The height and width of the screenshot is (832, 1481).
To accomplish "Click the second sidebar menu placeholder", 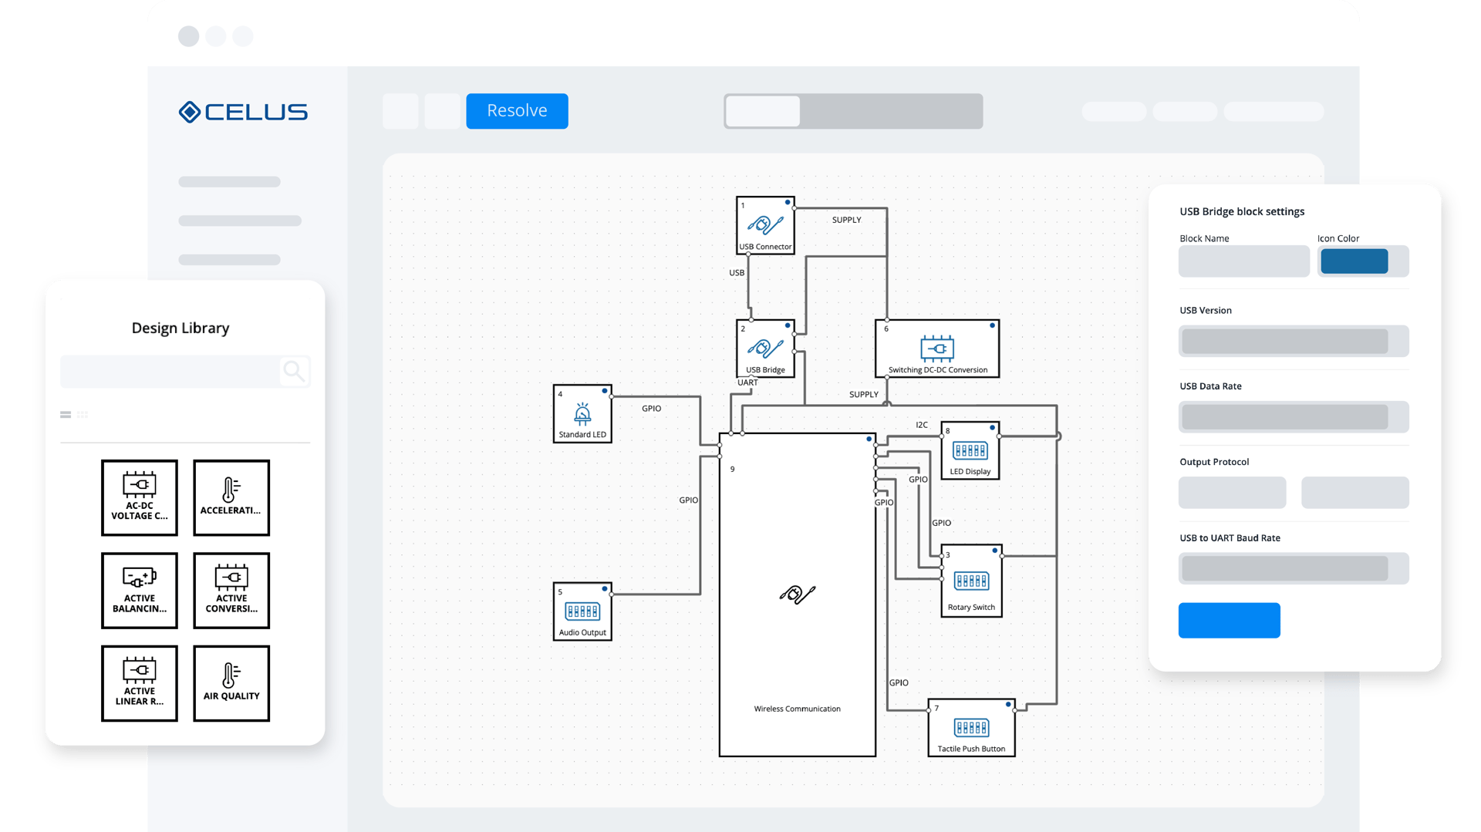I will [240, 221].
